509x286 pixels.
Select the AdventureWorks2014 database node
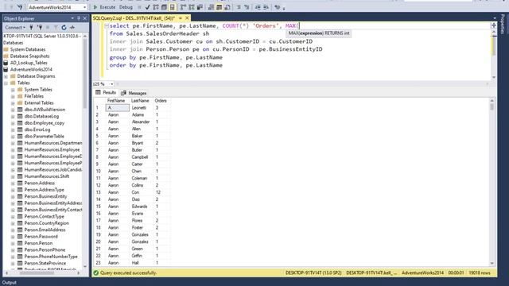[x=31, y=69]
